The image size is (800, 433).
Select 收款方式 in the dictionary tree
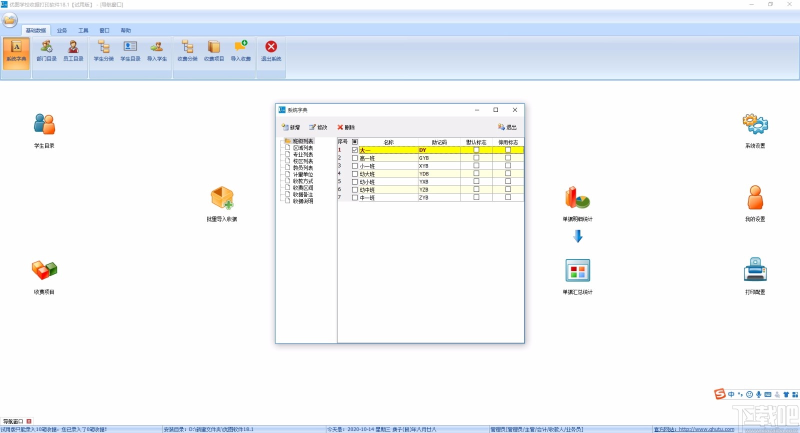(303, 181)
